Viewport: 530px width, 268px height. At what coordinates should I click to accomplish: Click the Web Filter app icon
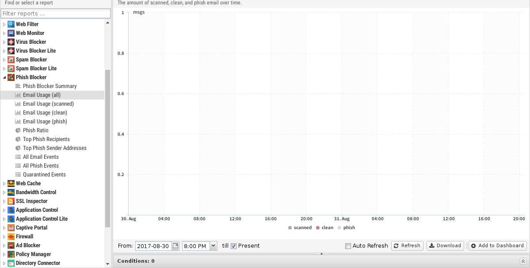11,24
